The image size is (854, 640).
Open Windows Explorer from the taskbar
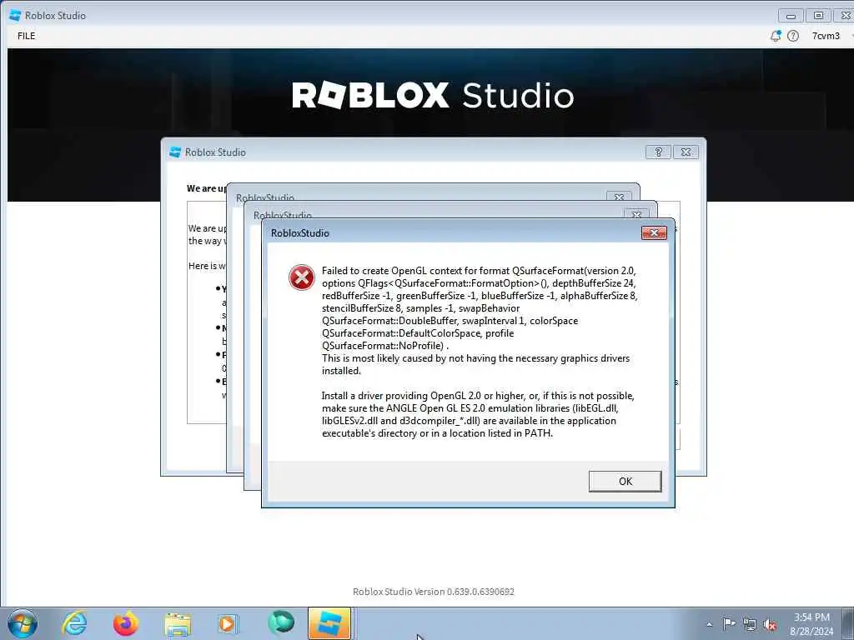point(178,624)
